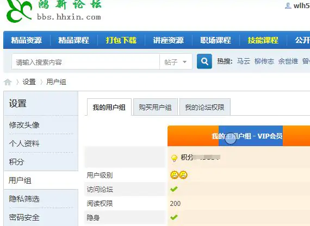Switch to the 我的用户组 tab
Viewport: 310px width, 226px height.
(109, 107)
